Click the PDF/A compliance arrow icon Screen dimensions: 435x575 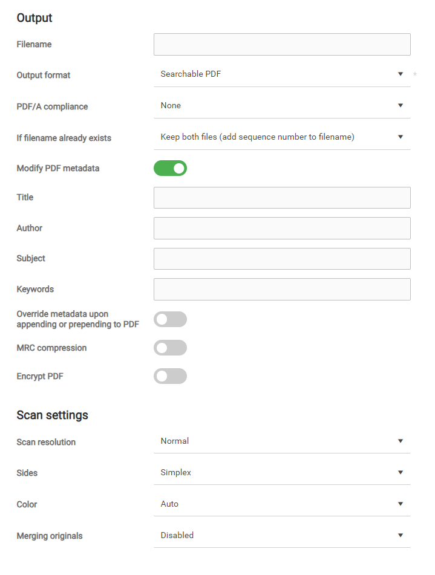coord(401,106)
